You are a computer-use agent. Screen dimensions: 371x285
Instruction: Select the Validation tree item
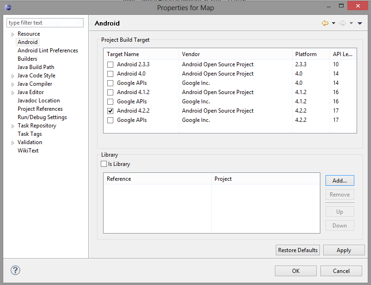[x=30, y=142]
